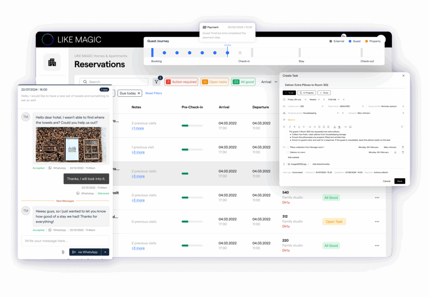The height and width of the screenshot is (297, 429).
Task: Open the filter funnel icon with badge
Action: [x=157, y=82]
